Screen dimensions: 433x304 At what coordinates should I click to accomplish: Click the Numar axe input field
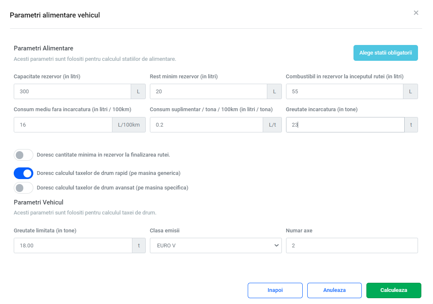(x=352, y=246)
